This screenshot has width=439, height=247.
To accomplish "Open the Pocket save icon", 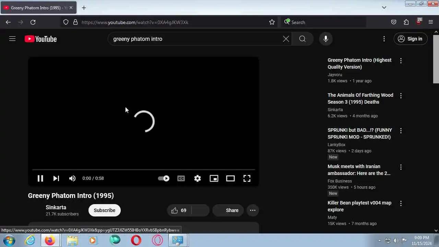I will coord(394,22).
